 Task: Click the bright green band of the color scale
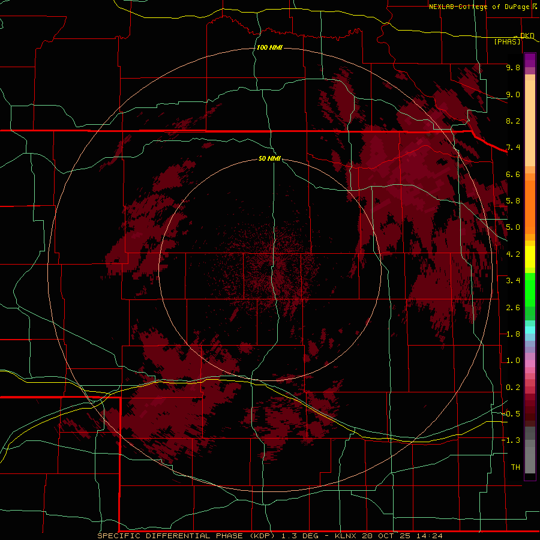coord(530,290)
